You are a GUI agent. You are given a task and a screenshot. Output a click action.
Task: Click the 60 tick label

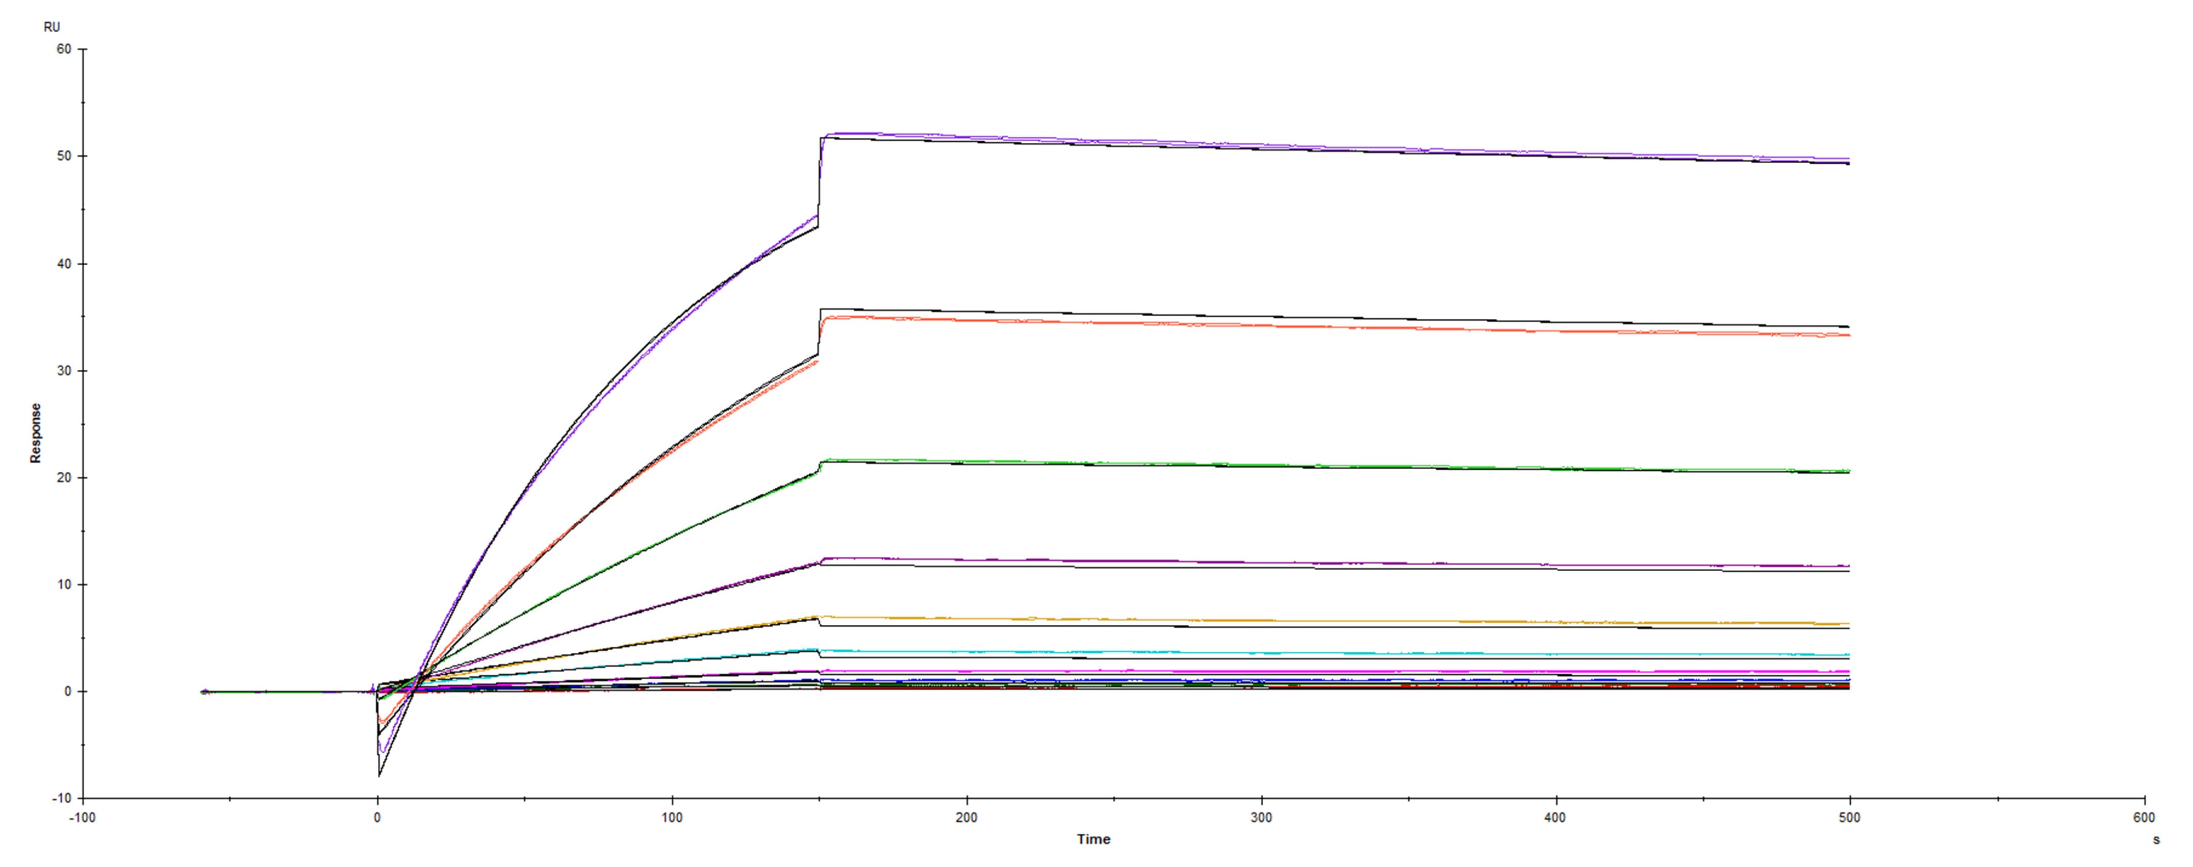point(64,49)
